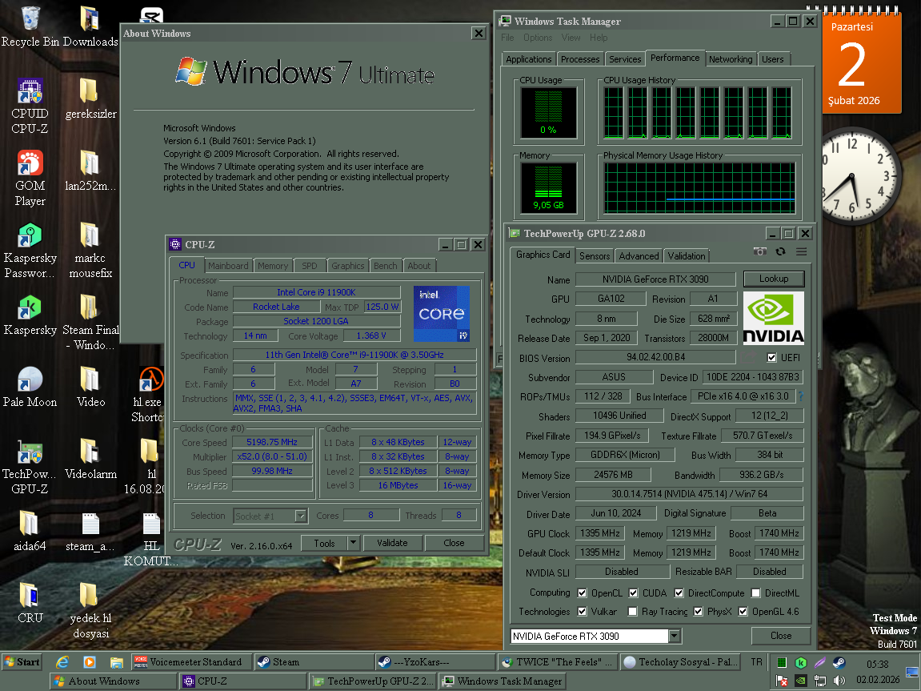Viewport: 921px width, 691px height.
Task: Open the Videolarım desktop folder
Action: click(x=90, y=459)
